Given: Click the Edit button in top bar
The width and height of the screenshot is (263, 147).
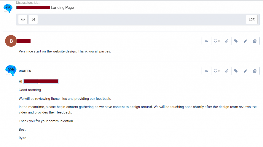Looking at the screenshot, I should pos(252,19).
